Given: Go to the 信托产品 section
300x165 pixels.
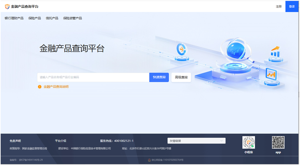Looking at the screenshot, I should [52, 18].
